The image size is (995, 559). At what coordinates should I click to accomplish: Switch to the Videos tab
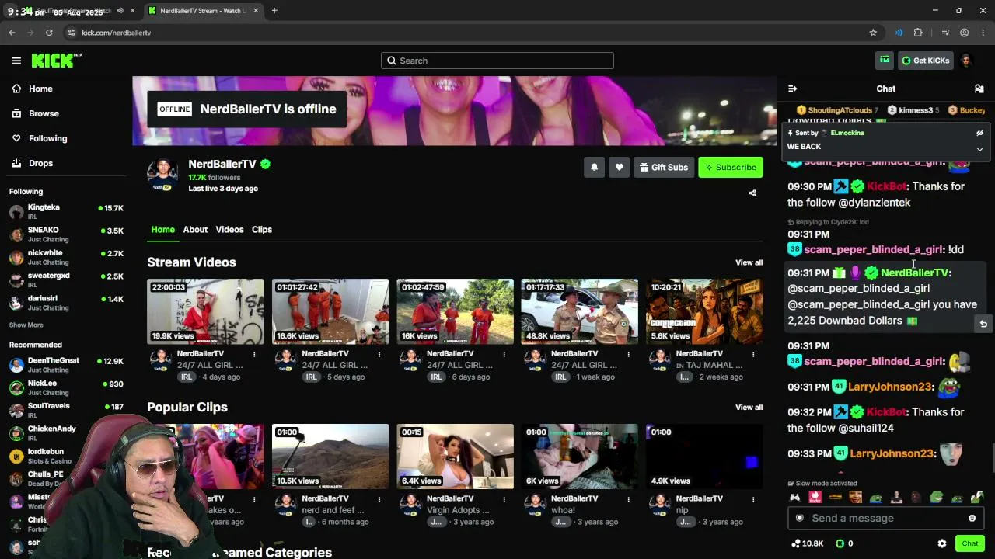pyautogui.click(x=229, y=230)
